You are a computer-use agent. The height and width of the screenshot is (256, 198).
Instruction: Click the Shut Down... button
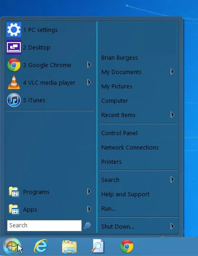click(x=118, y=227)
